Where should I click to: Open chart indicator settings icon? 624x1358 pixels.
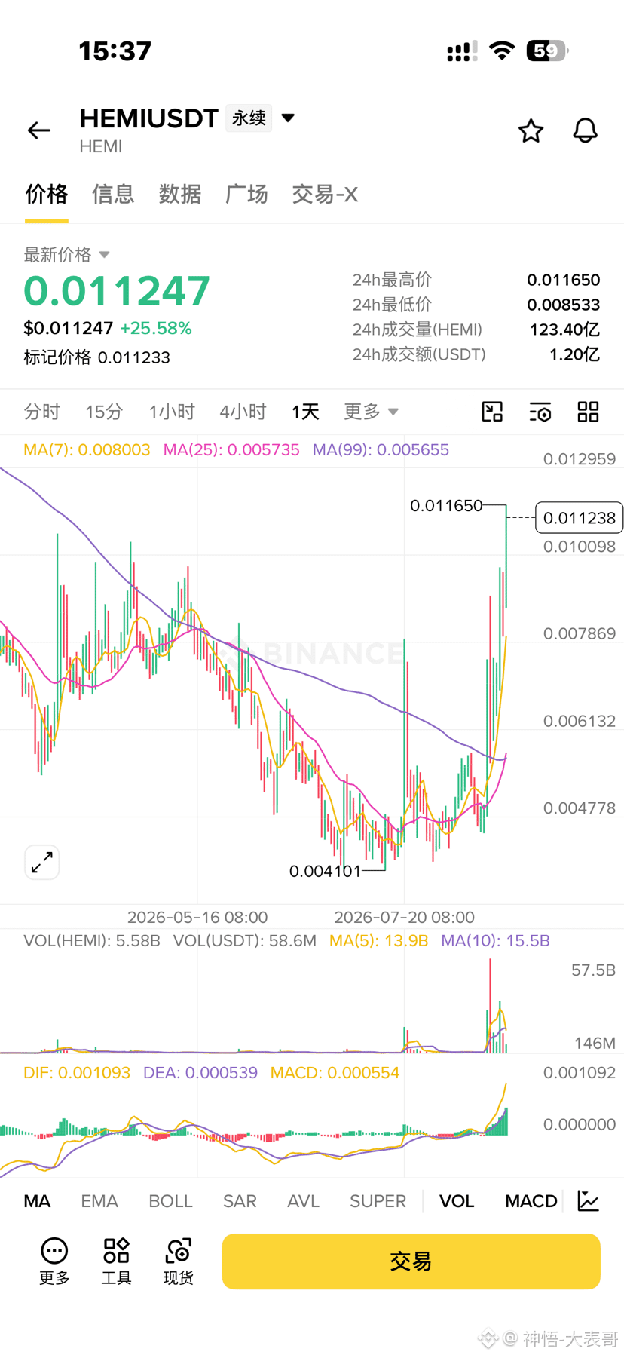pyautogui.click(x=540, y=412)
